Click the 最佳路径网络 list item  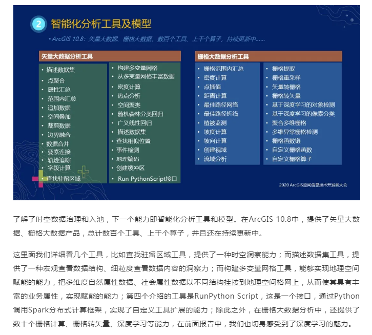[x=221, y=105]
